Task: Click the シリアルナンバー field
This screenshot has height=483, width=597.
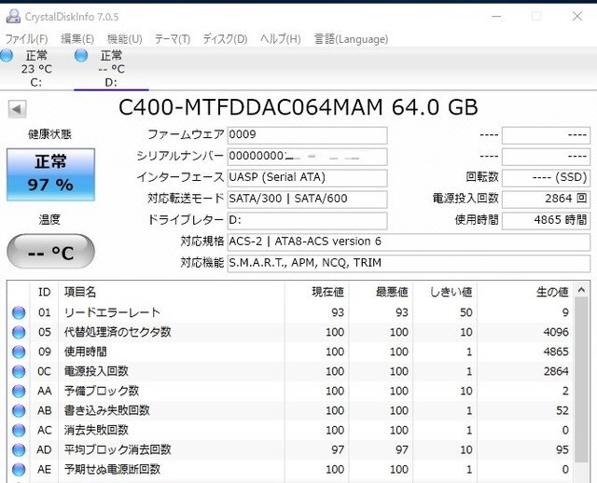Action: pos(307,157)
